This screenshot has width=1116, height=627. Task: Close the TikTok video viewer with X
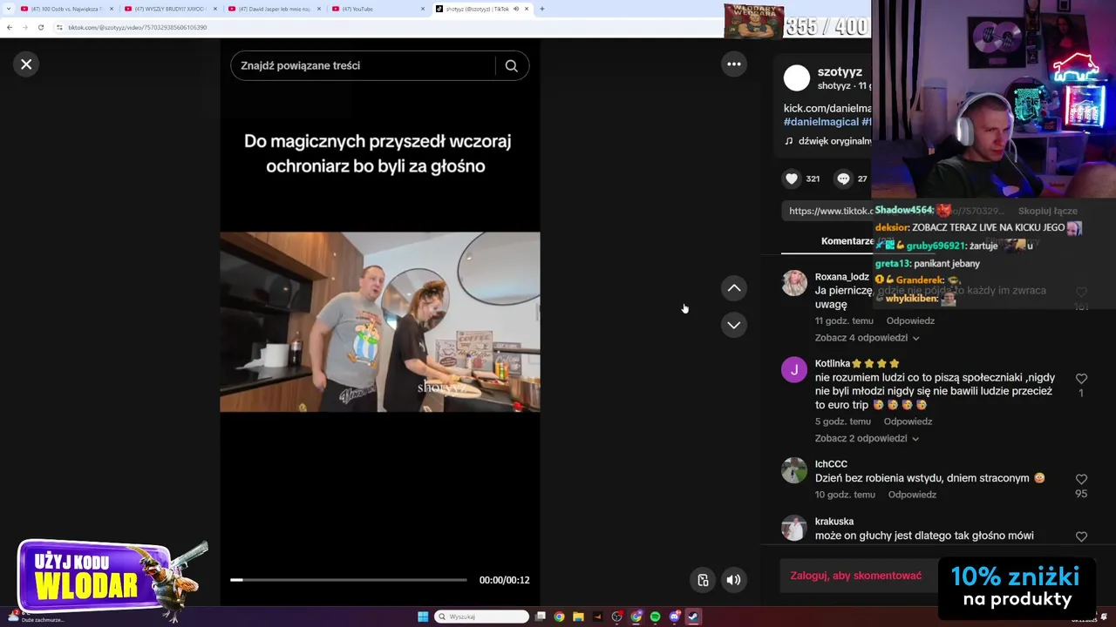(x=26, y=64)
